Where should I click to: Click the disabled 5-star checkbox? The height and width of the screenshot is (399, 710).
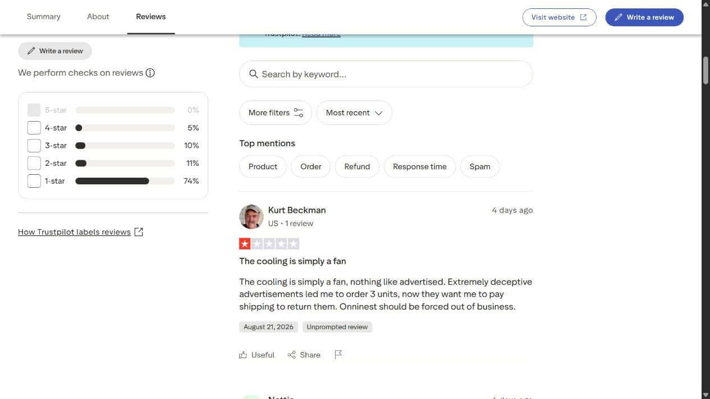pos(34,110)
